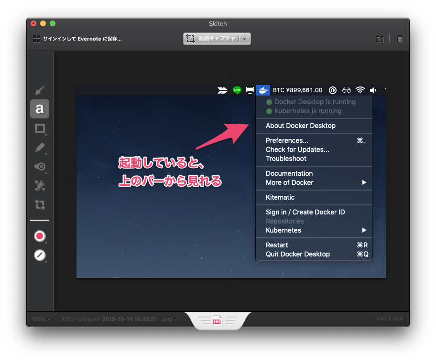This screenshot has width=436, height=362.
Task: Open the .png file format dropdown
Action: click(x=169, y=319)
